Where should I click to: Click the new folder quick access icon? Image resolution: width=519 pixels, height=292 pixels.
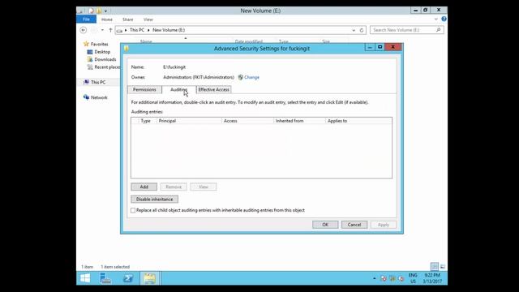pos(99,11)
